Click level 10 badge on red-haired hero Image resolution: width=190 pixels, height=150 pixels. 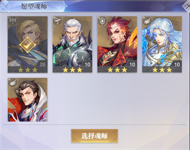132,64
